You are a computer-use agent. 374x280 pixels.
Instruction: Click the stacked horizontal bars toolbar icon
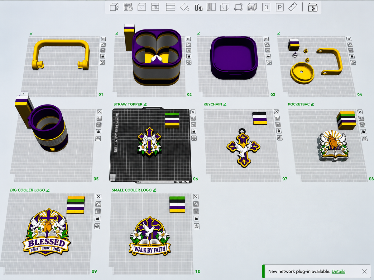point(170,7)
